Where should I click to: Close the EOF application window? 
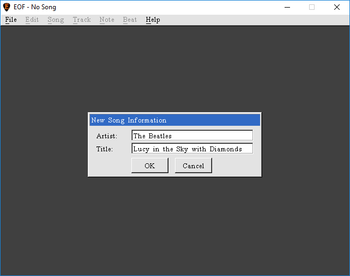(x=337, y=7)
